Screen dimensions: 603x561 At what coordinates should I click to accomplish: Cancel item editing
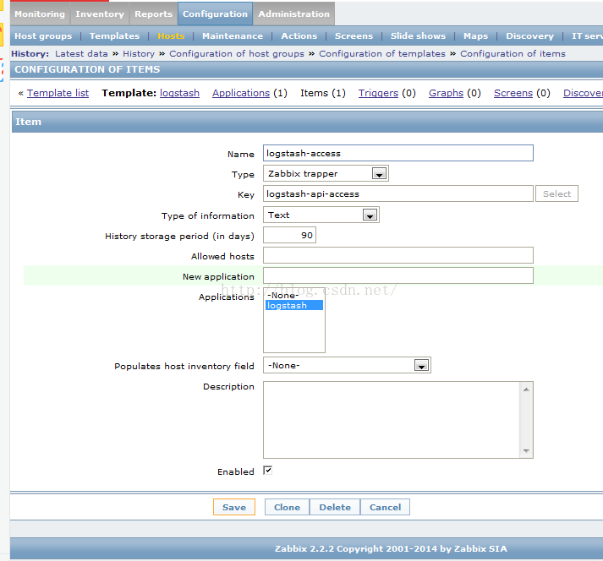tap(385, 507)
